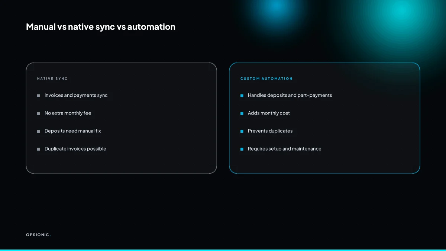
Task: Click the 'CUSTOM AUTOMATION' card heading
Action: coord(266,79)
